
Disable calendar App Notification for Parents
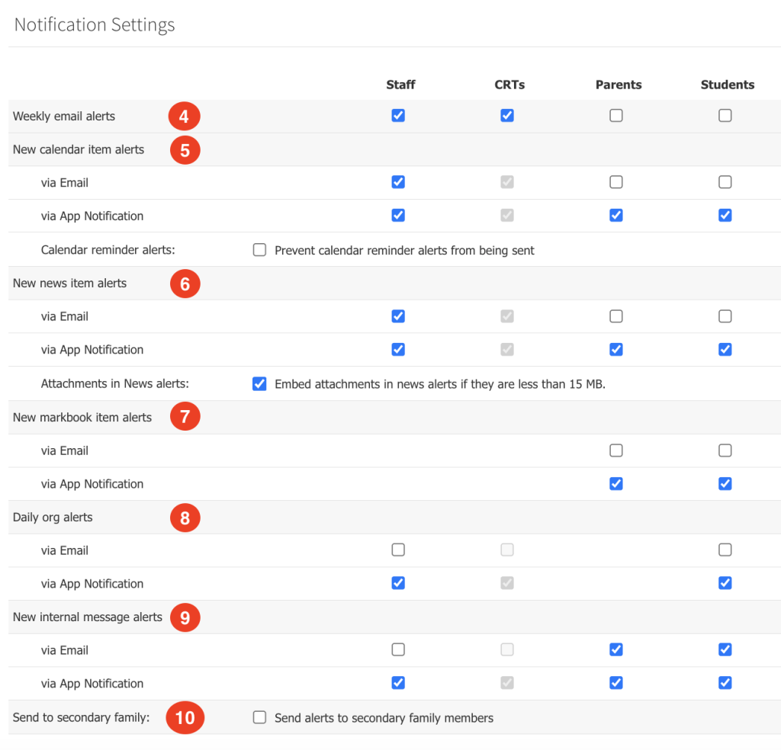[x=616, y=216]
